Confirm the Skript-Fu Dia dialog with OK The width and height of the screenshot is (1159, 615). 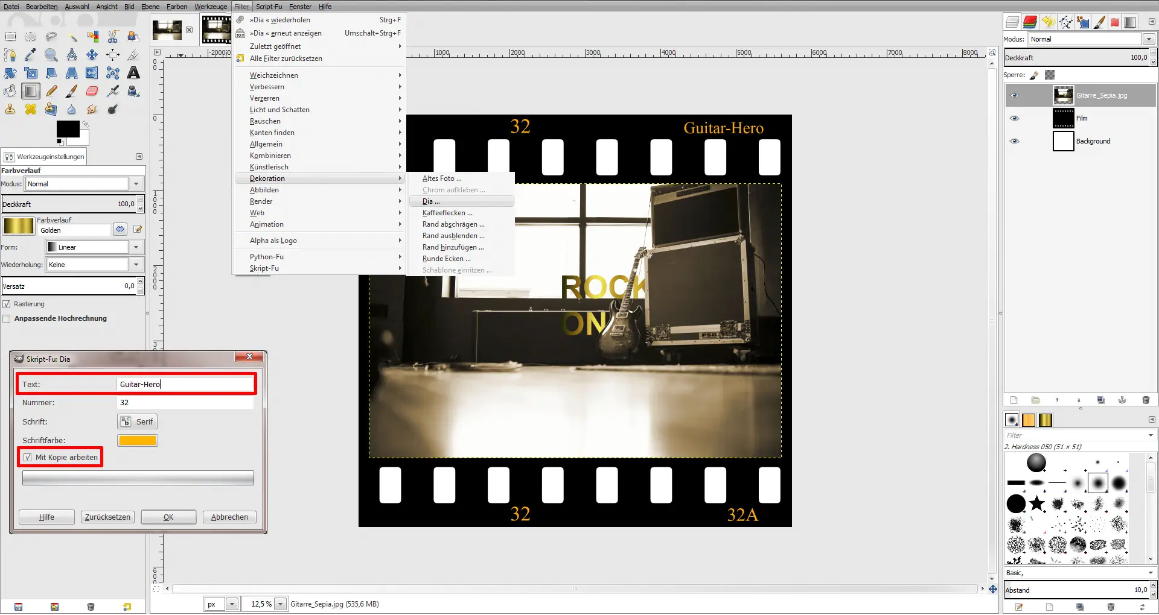point(168,517)
